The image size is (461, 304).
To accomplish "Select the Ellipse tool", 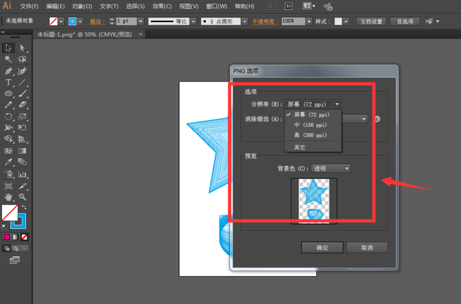I will pyautogui.click(x=8, y=94).
